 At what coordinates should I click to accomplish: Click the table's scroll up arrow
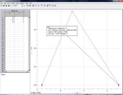(x=29, y=17)
